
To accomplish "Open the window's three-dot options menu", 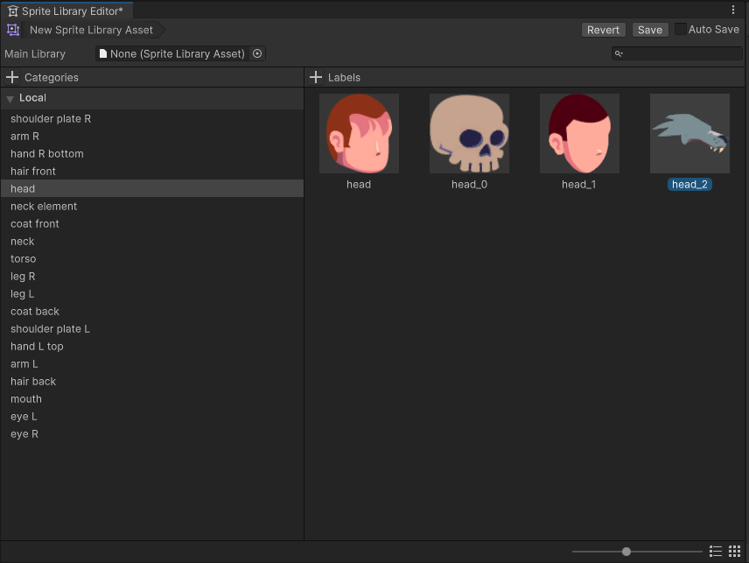I will tap(733, 11).
